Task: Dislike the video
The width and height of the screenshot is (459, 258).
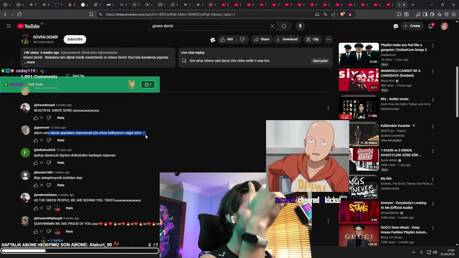Action: point(242,39)
